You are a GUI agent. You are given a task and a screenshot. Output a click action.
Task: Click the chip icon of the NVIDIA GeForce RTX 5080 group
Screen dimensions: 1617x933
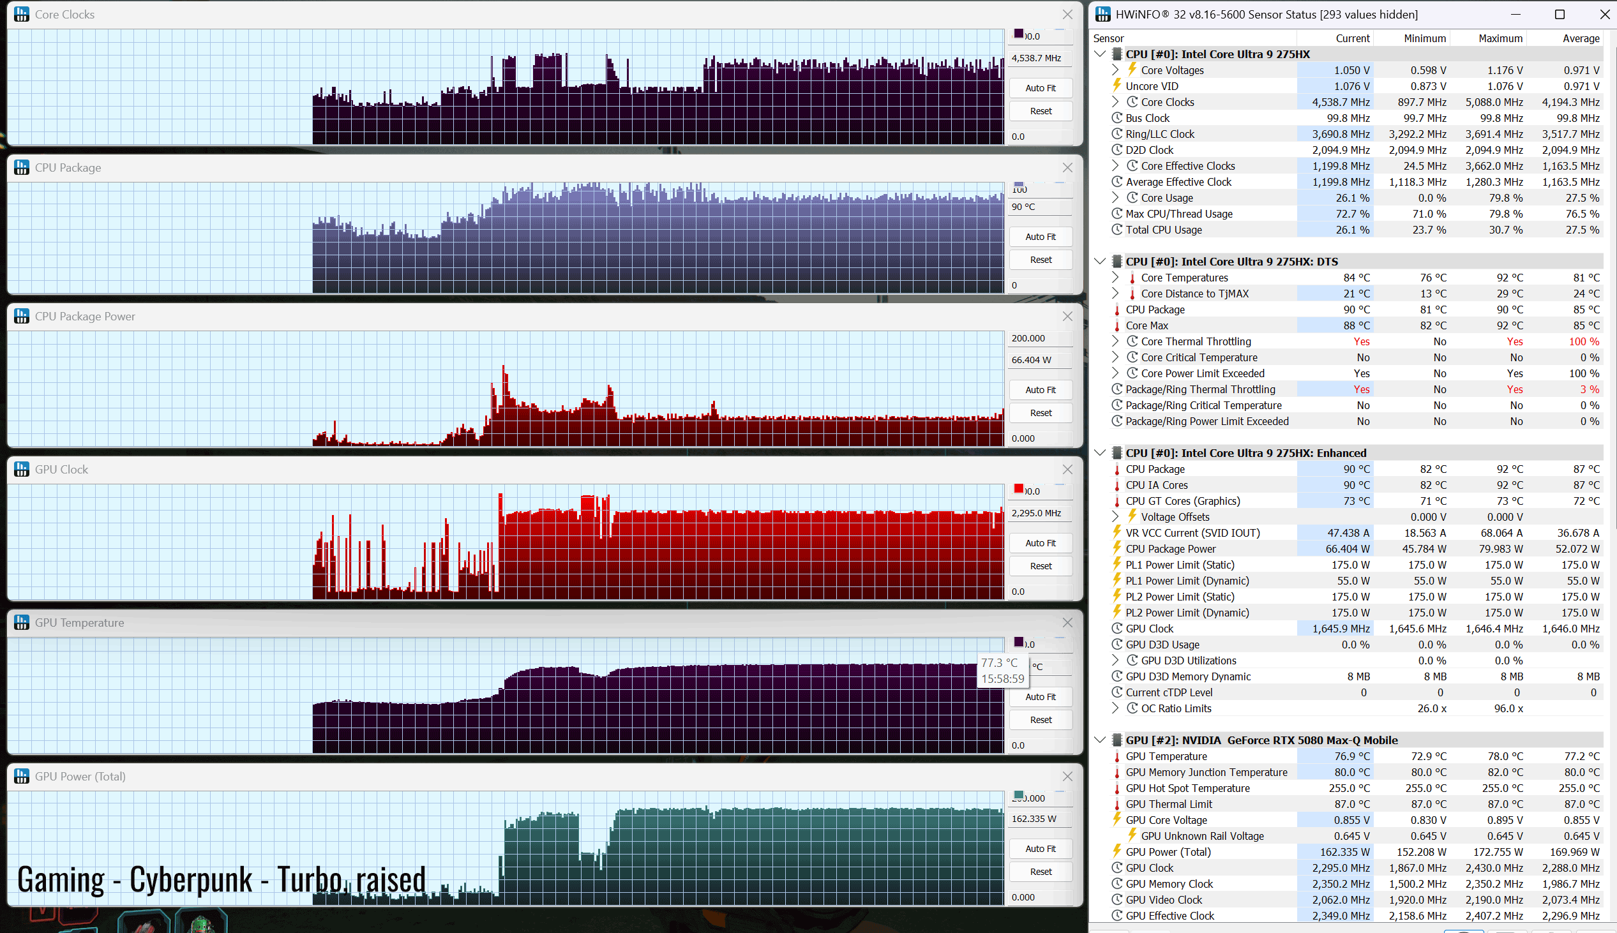(1117, 740)
